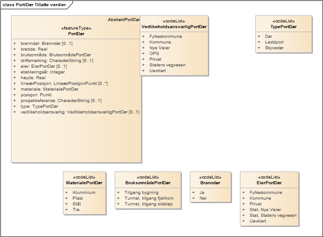
Task: Click the 'prosjektreferanse: CharacterString' attribute
Action: [61, 101]
